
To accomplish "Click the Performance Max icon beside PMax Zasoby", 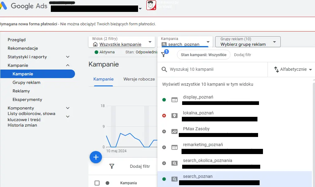I will click(x=174, y=131).
